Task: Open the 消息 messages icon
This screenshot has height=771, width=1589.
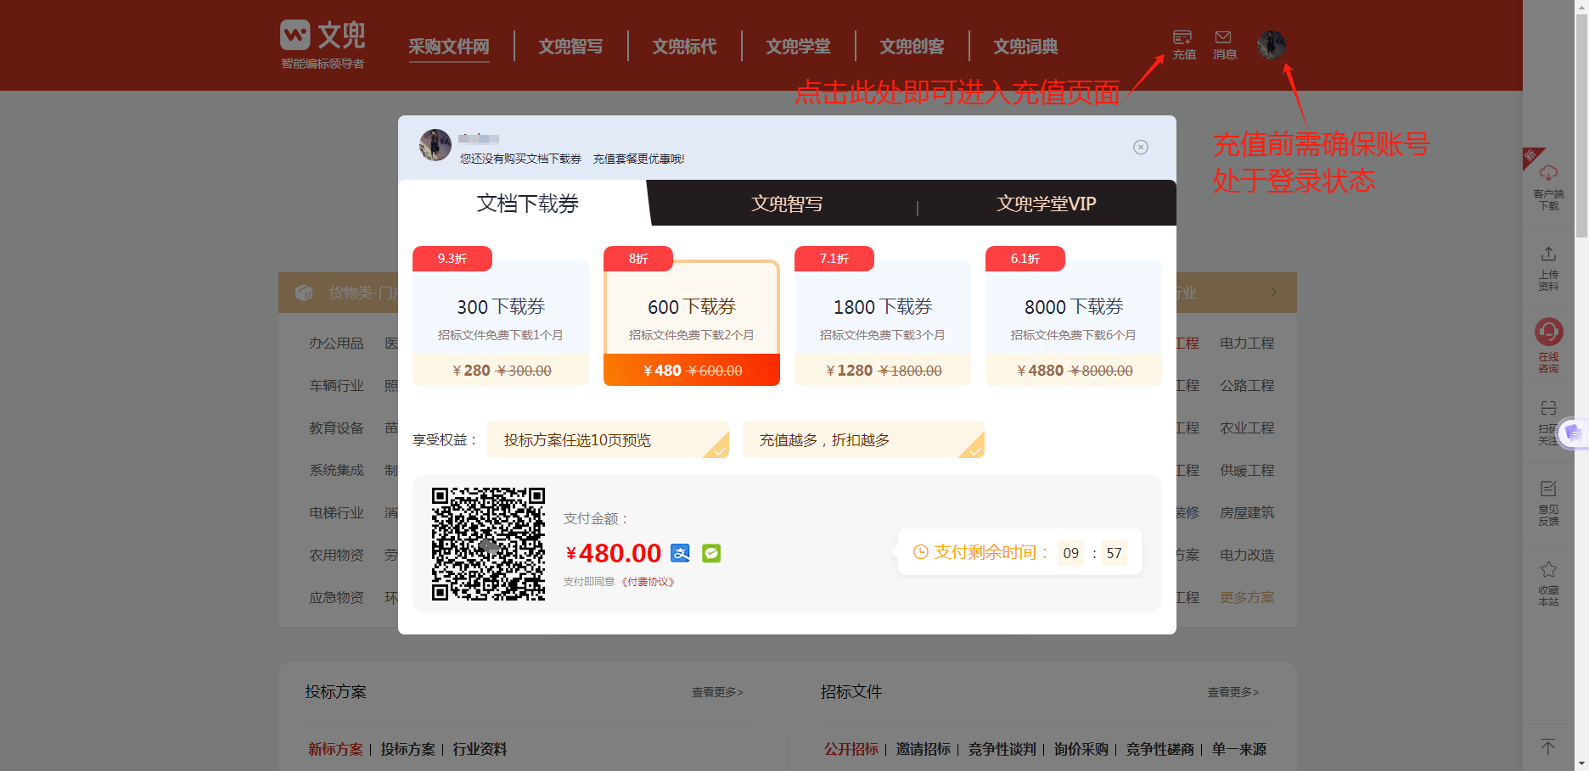Action: point(1224,45)
